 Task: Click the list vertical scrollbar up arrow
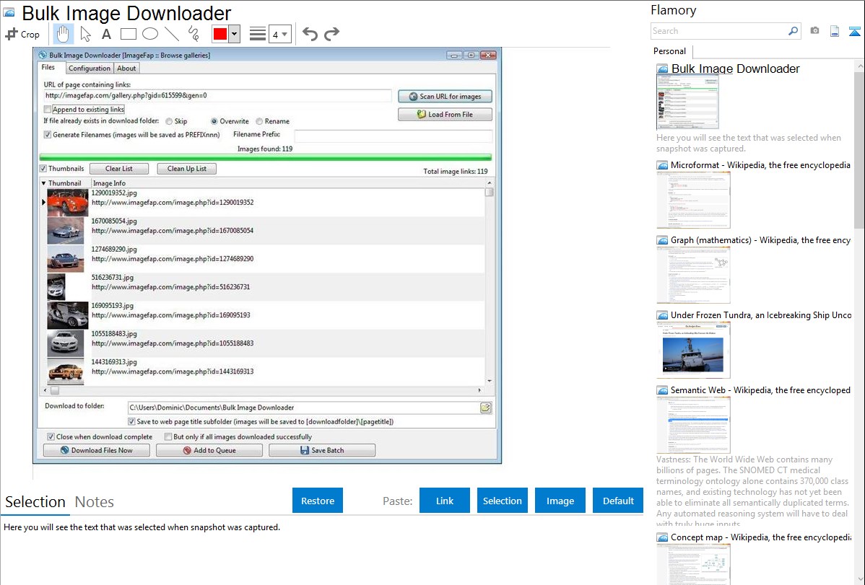click(490, 183)
